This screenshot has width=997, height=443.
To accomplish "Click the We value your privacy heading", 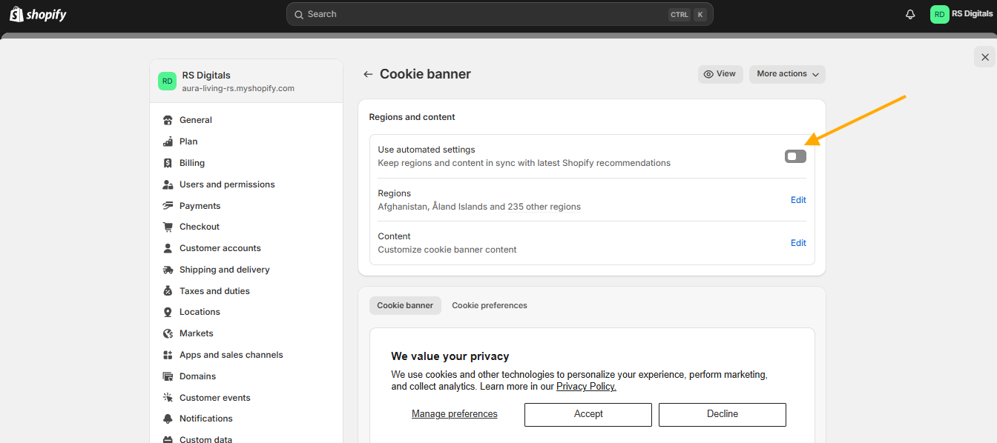I will pos(450,356).
